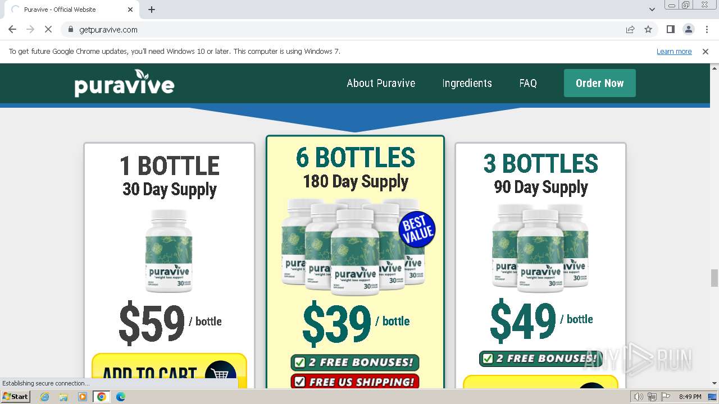Open the share page icon

tap(630, 30)
